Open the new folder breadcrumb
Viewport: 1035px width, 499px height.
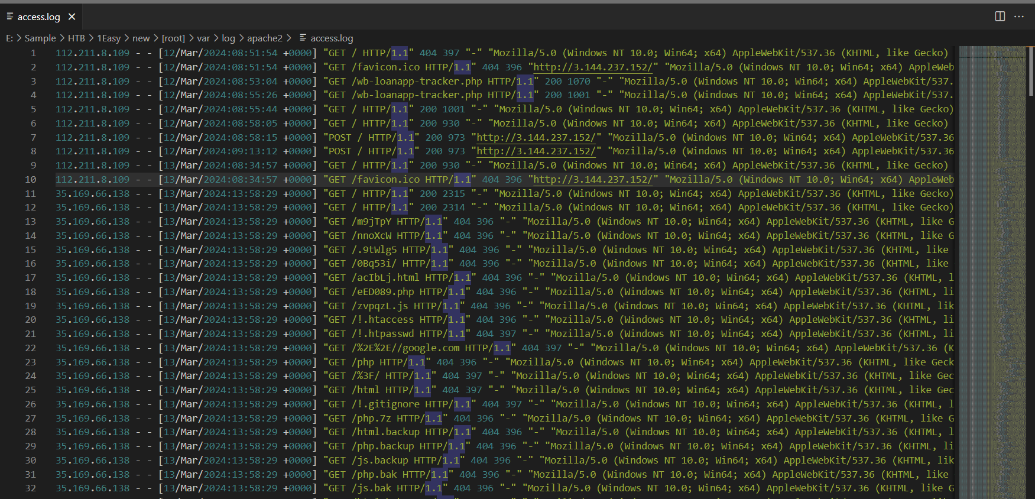click(141, 38)
